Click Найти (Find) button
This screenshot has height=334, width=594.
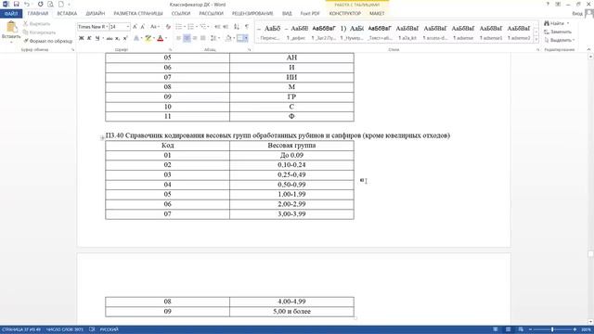[x=556, y=23]
